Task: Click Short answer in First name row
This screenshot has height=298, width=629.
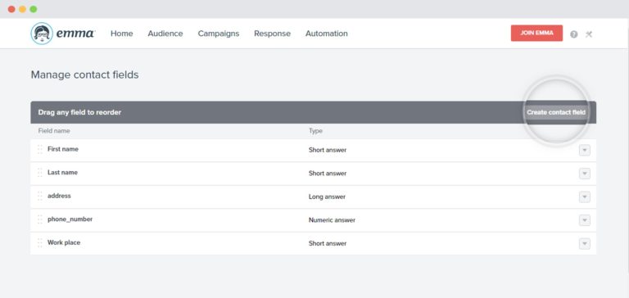Action: pos(328,150)
